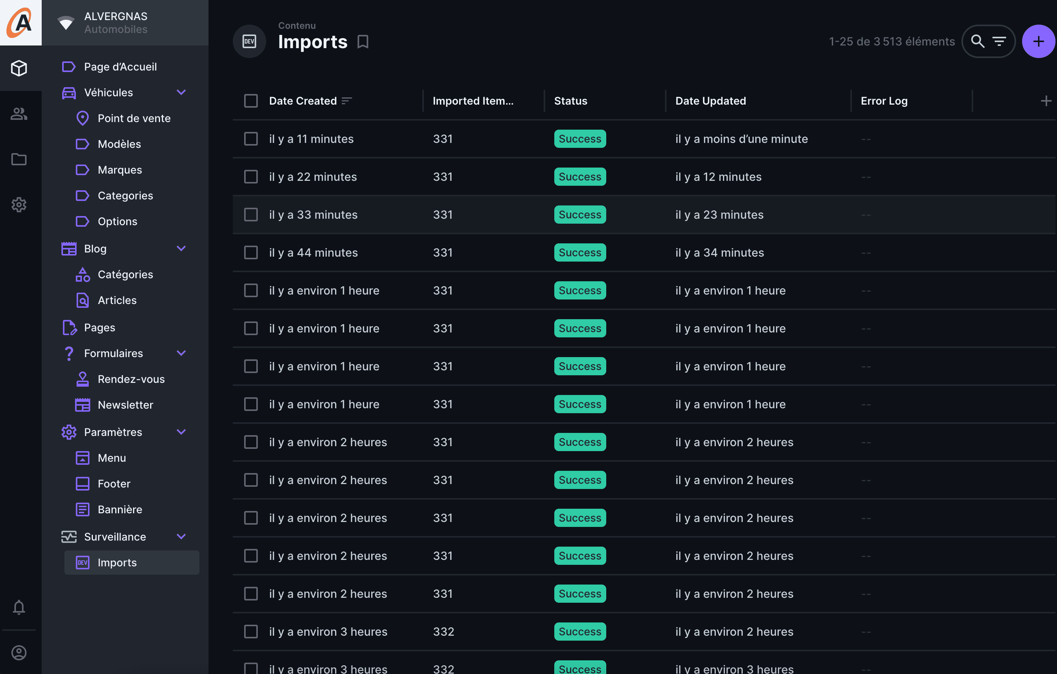This screenshot has width=1057, height=674.
Task: Open the search magnifier icon
Action: pyautogui.click(x=977, y=41)
